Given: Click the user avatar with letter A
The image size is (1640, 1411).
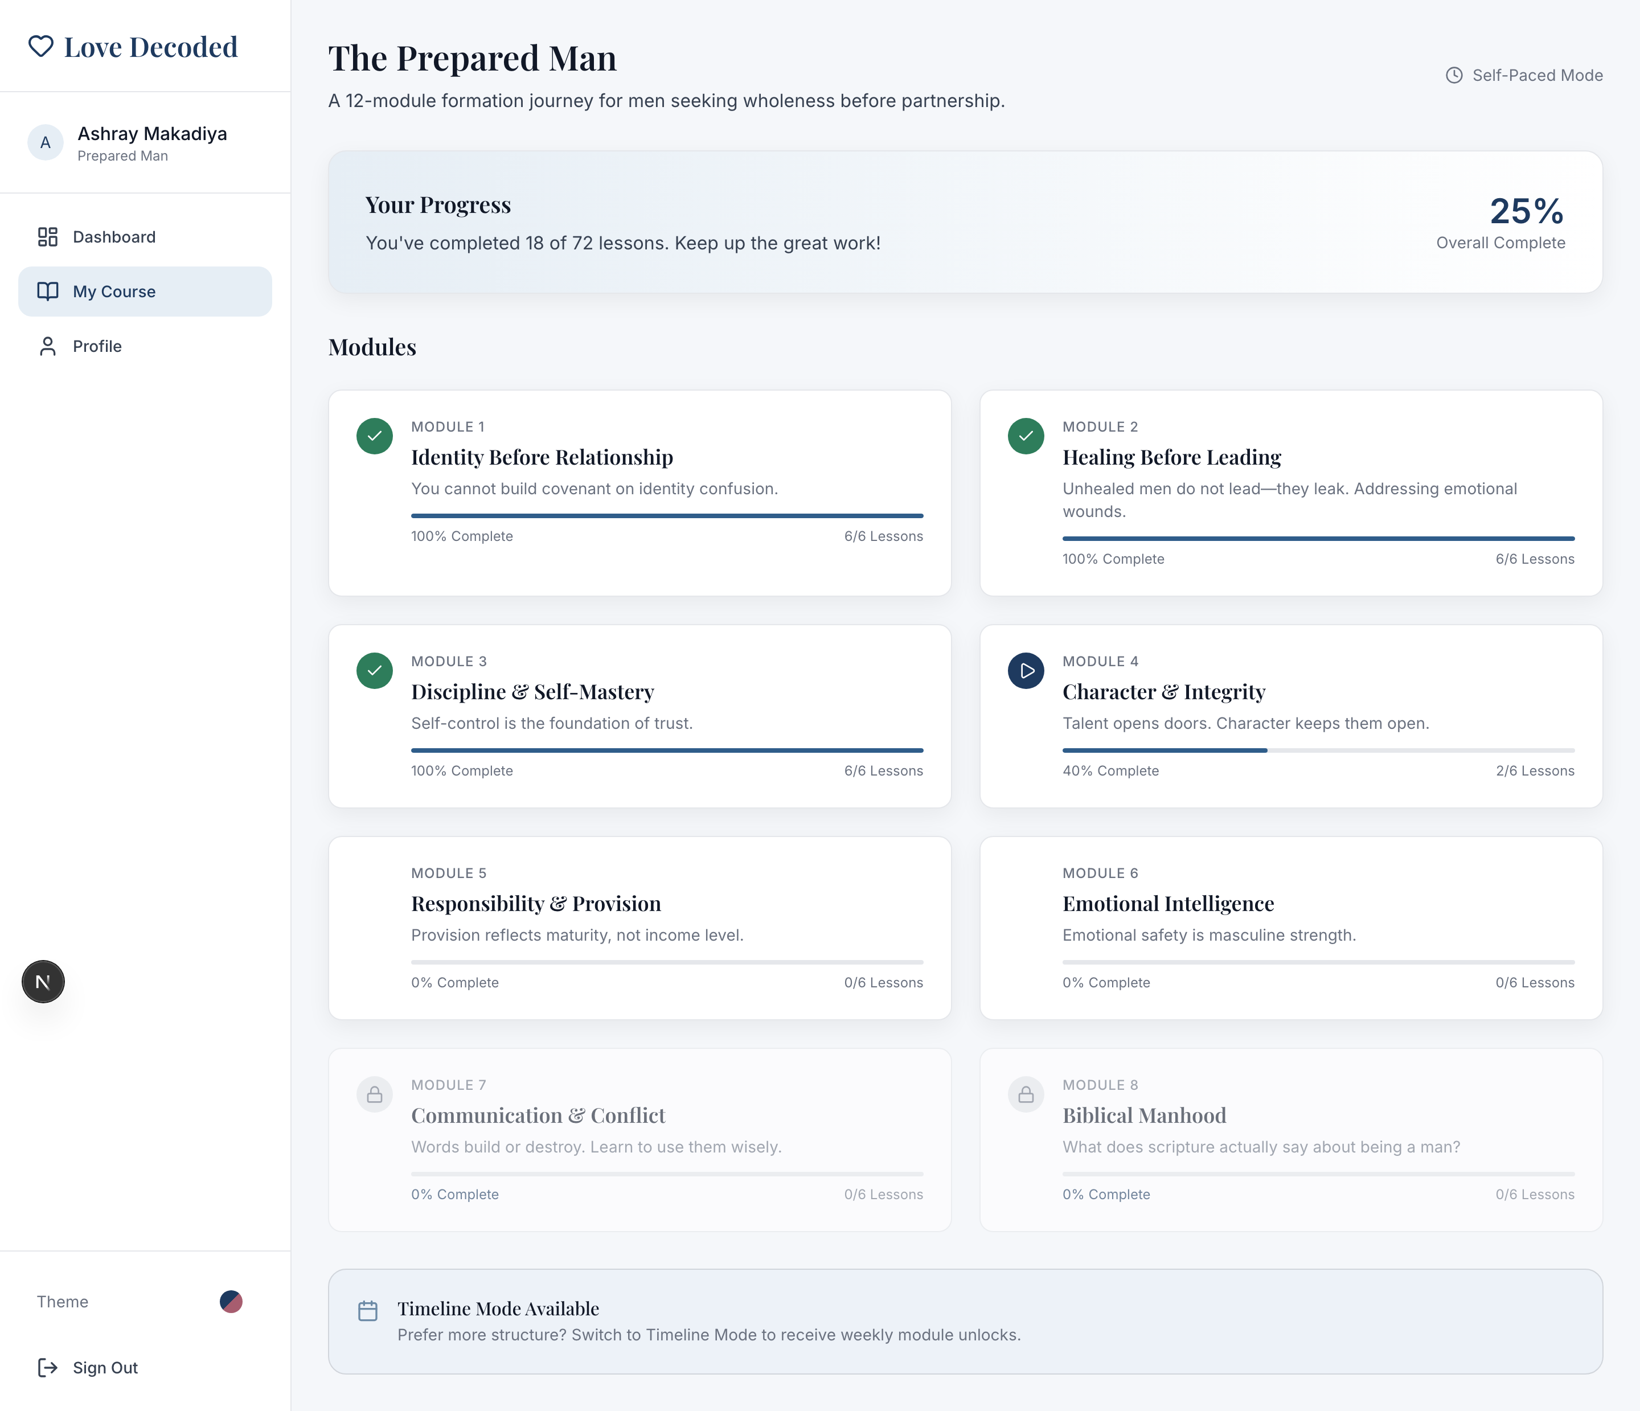Looking at the screenshot, I should 45,142.
